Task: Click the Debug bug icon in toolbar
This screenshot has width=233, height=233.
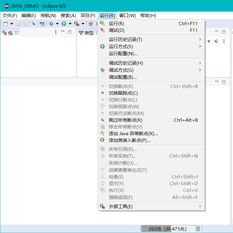Action: point(51,24)
